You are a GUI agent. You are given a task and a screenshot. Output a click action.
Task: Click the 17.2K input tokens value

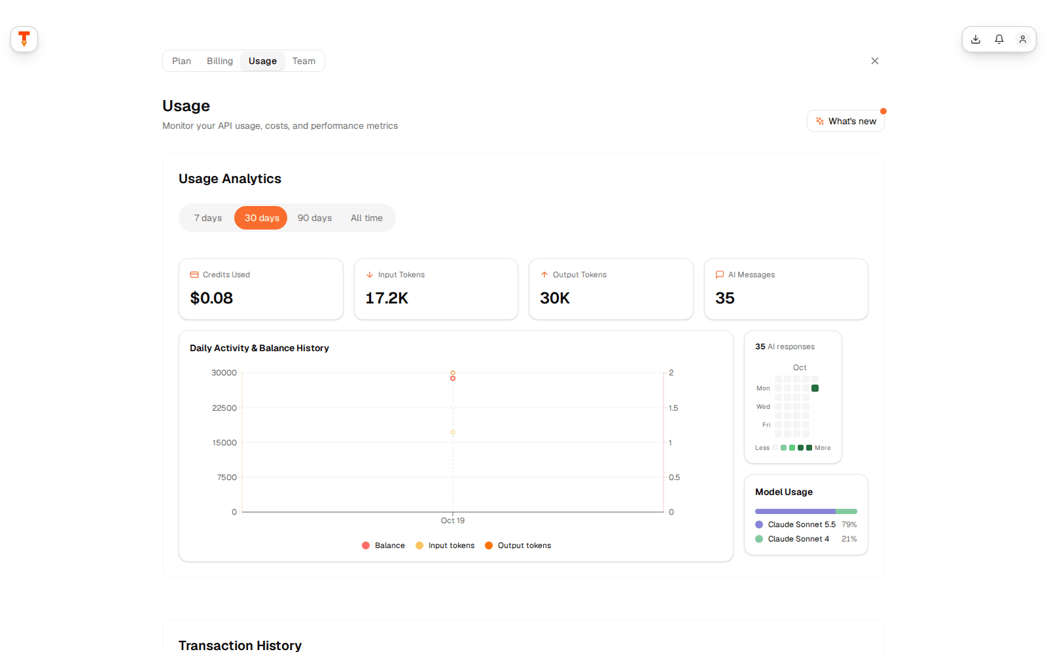(387, 298)
